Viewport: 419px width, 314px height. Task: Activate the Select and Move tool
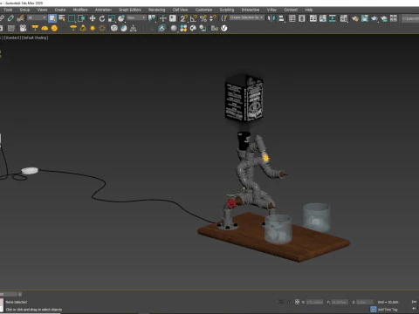coord(93,18)
